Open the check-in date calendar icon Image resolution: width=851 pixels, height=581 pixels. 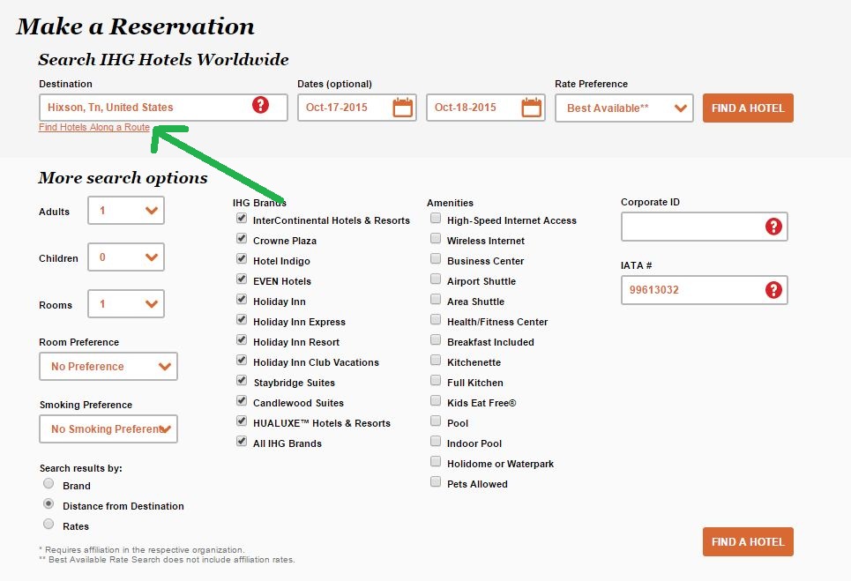coord(403,108)
